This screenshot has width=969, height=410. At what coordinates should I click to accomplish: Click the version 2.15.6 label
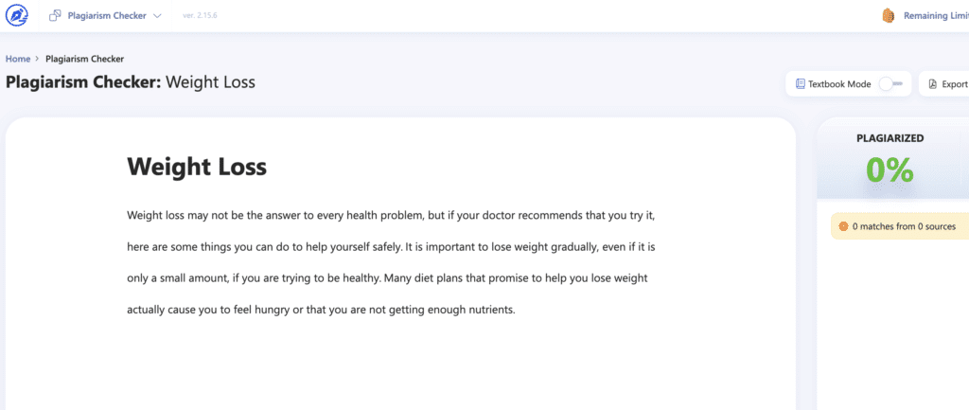click(200, 15)
